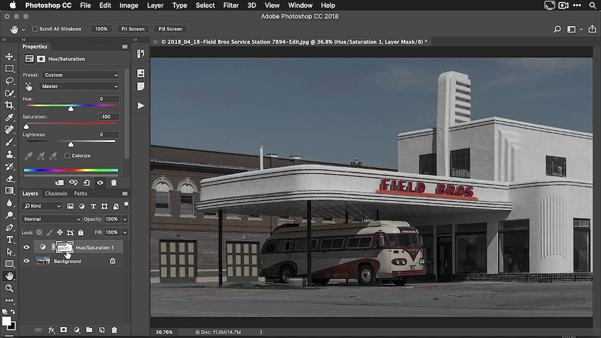Select the Dodge tool
This screenshot has width=601, height=338.
(x=9, y=215)
